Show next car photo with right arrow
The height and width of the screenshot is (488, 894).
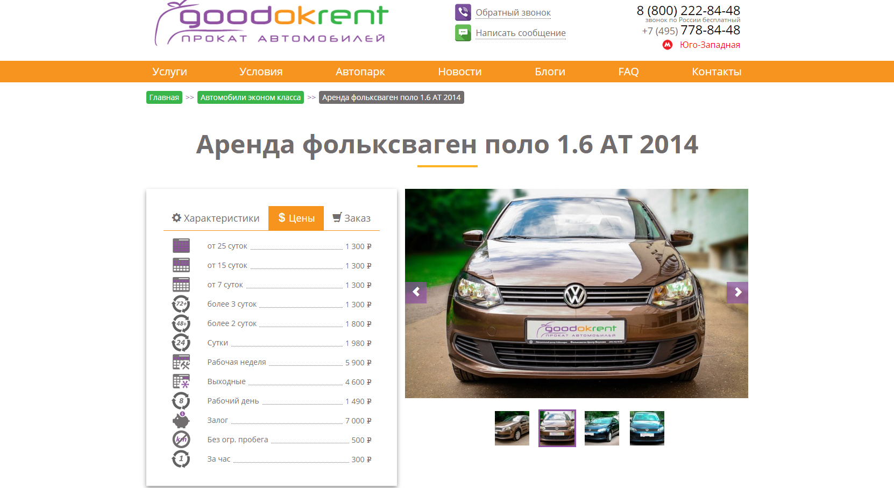[x=737, y=292]
